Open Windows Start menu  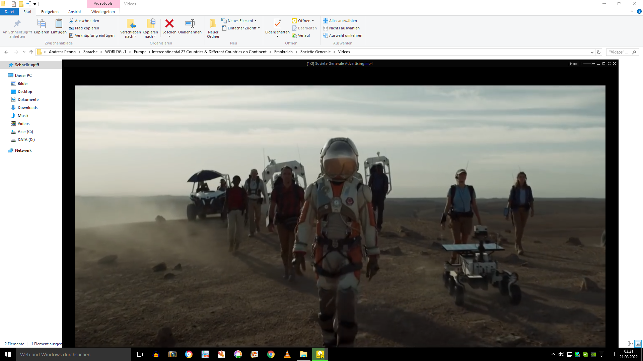(8, 354)
